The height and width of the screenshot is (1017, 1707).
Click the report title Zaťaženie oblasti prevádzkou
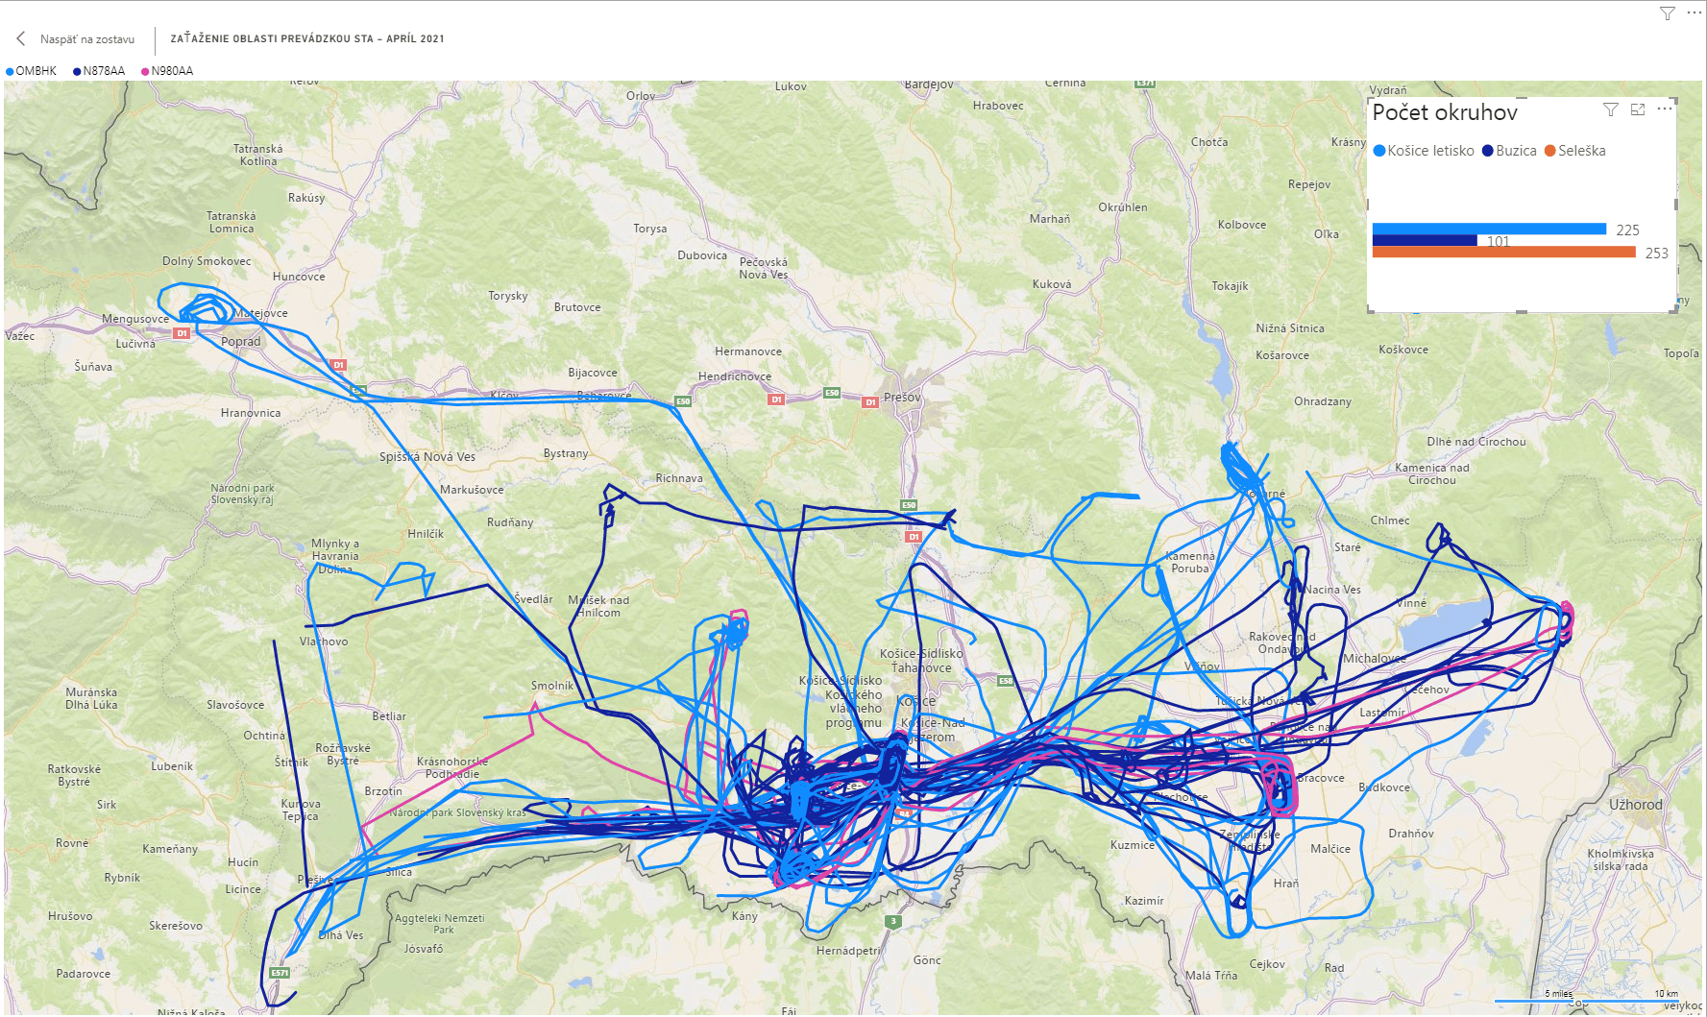307,39
